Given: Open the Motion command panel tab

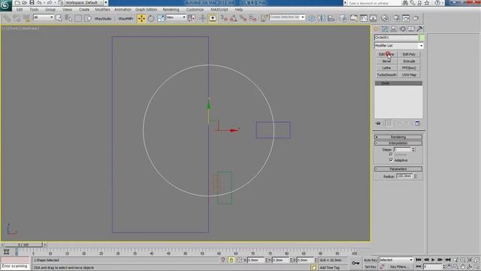Looking at the screenshot, I should coord(403,29).
